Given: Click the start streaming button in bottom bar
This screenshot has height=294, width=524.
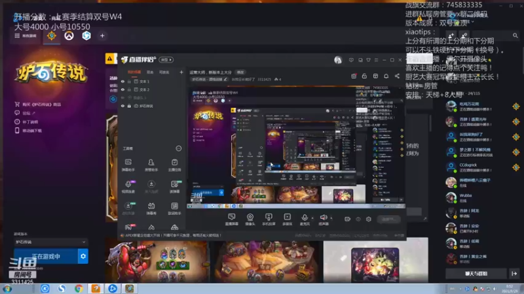Looking at the screenshot, I should [388, 219].
